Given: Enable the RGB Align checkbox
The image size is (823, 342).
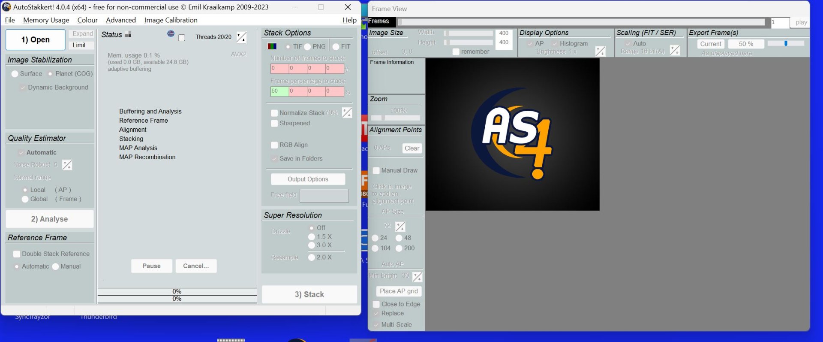Looking at the screenshot, I should tap(274, 145).
